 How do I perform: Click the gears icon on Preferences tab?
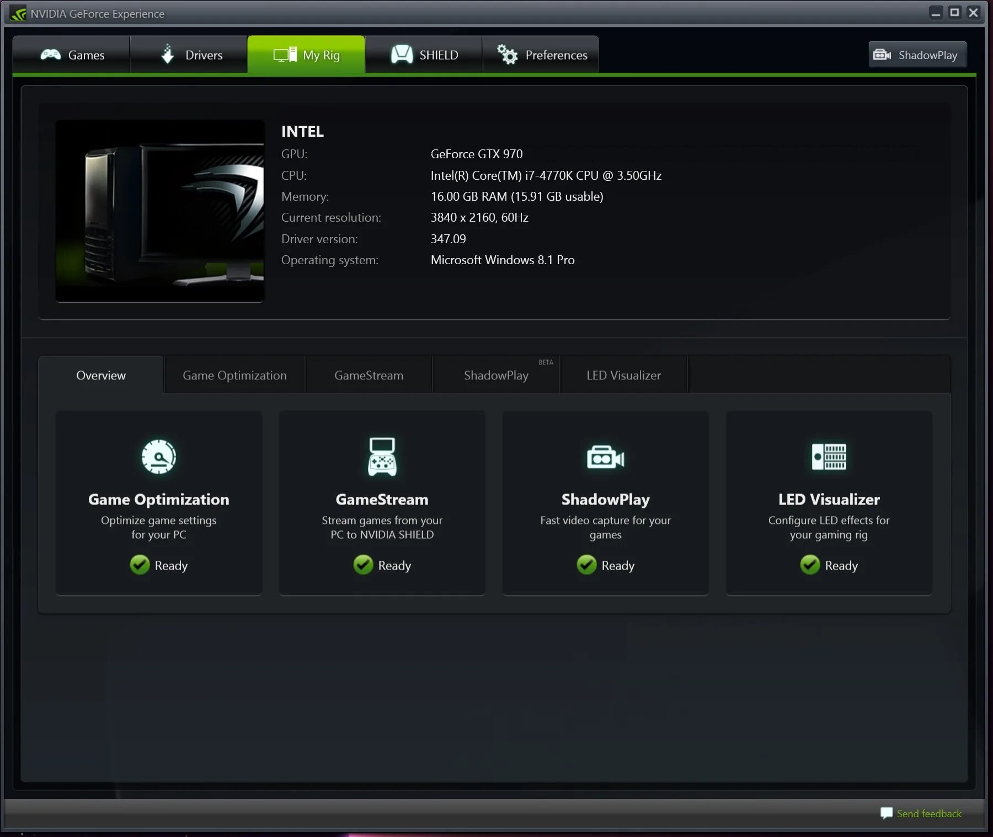point(507,54)
